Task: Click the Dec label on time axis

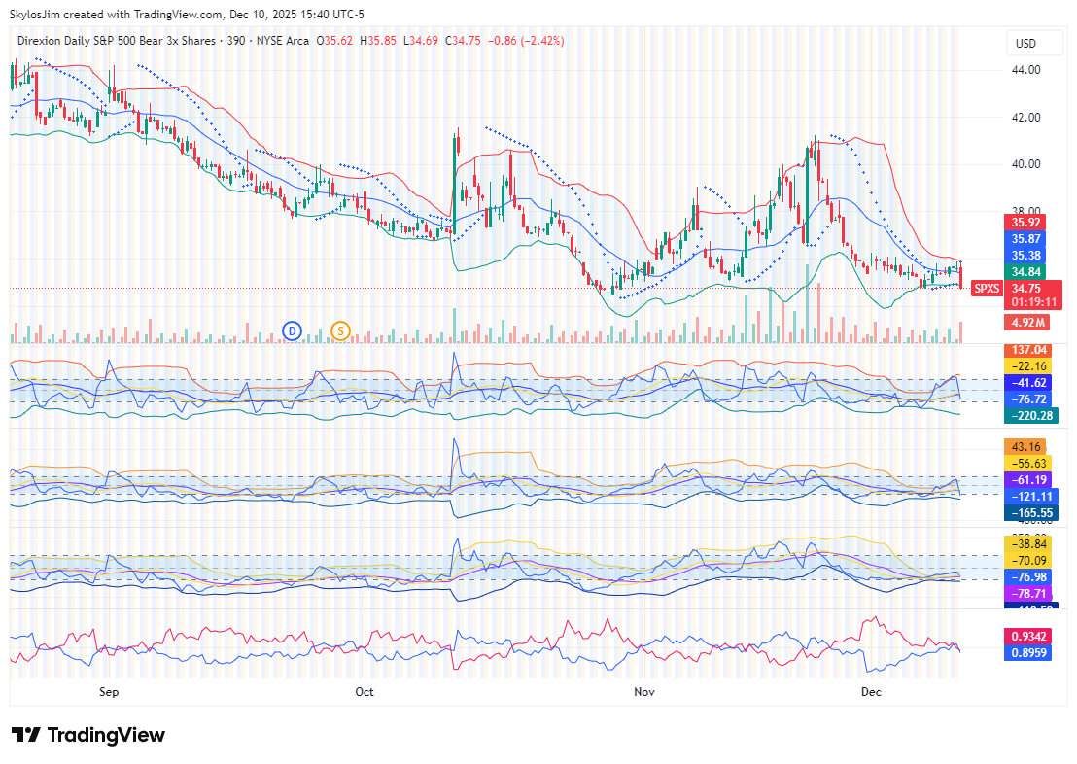Action: coord(871,692)
